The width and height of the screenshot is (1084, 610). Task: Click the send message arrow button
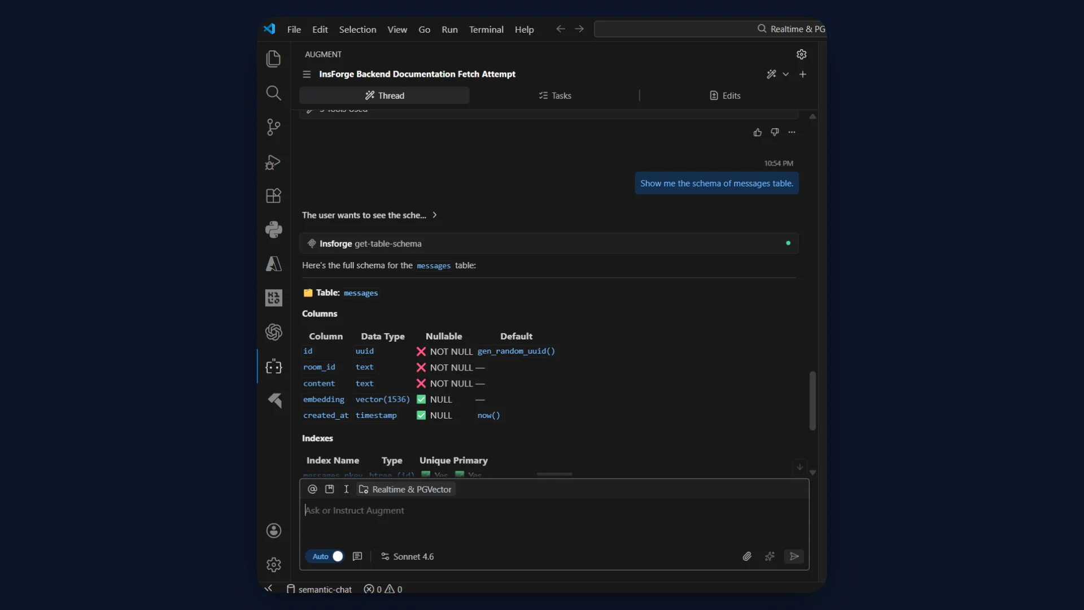794,556
